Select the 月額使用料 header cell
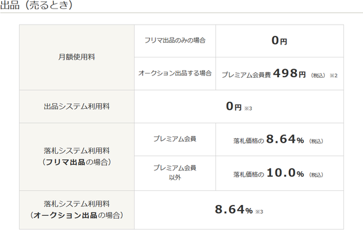The width and height of the screenshot is (363, 231). point(77,57)
